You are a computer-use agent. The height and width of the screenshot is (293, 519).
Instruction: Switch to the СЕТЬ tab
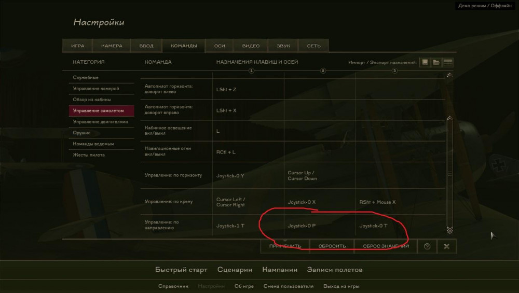[313, 46]
